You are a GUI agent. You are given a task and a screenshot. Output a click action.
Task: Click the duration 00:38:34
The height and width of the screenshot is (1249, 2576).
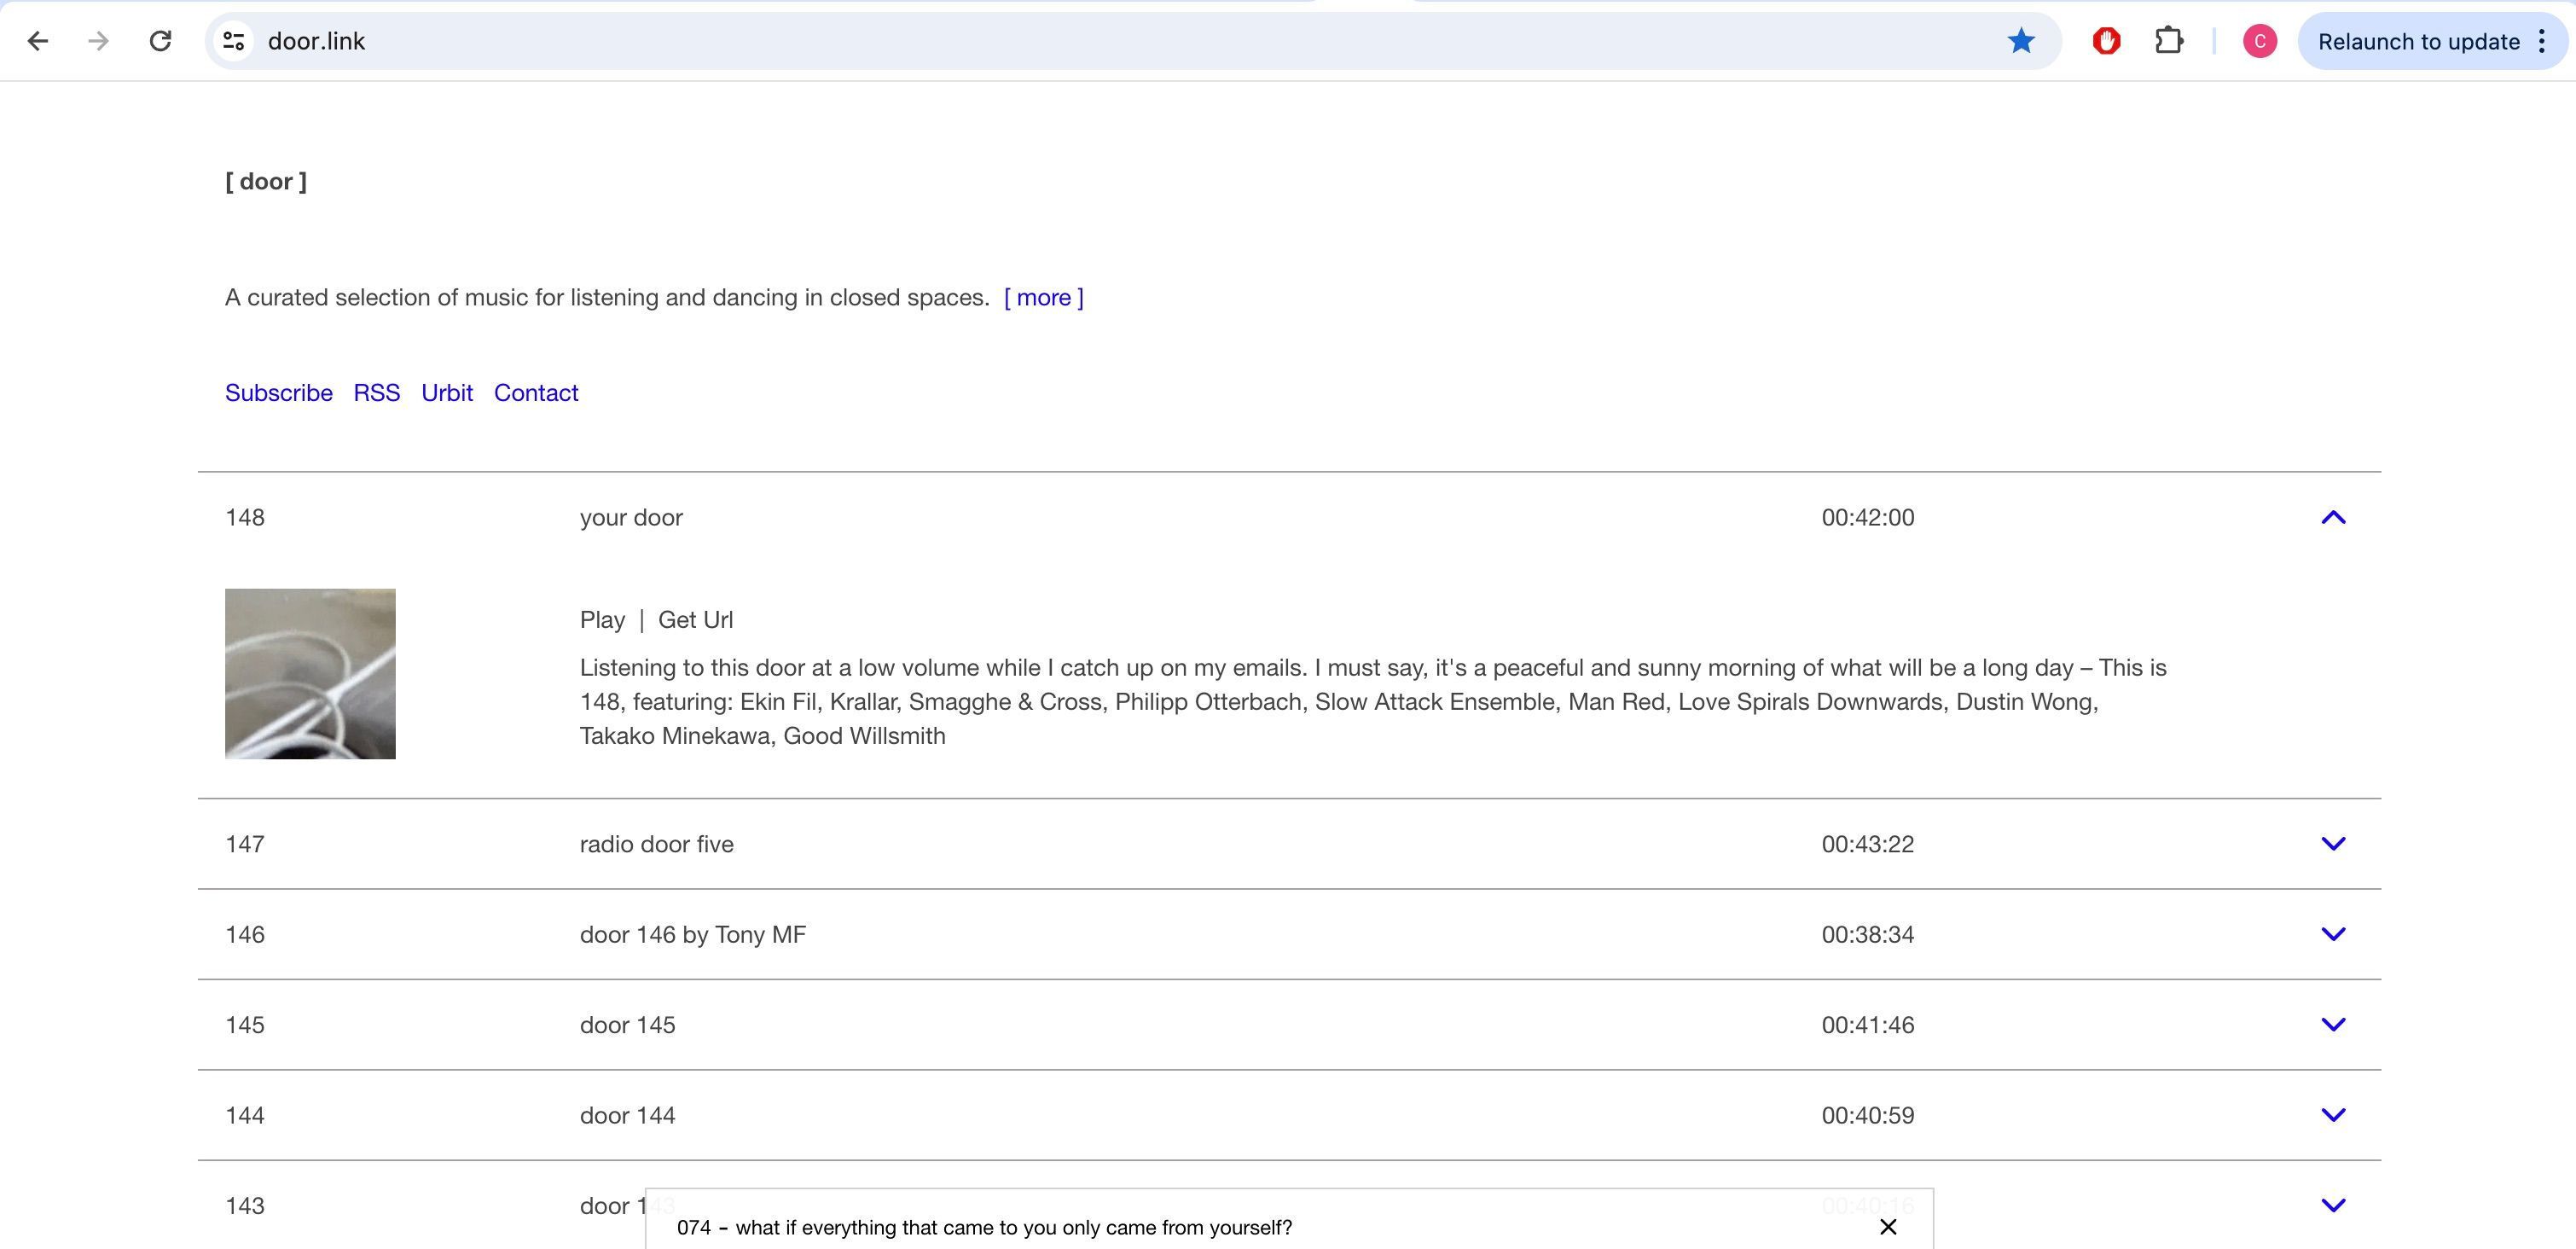pos(1868,935)
